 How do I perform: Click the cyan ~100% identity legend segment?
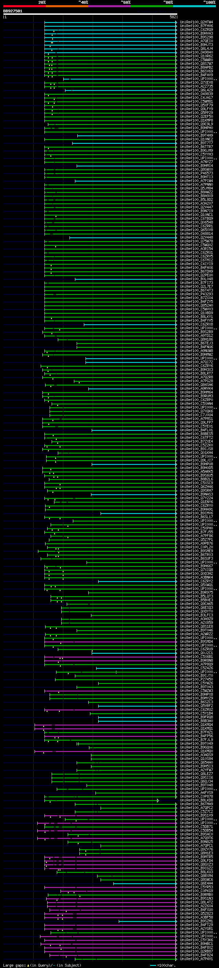194,6
